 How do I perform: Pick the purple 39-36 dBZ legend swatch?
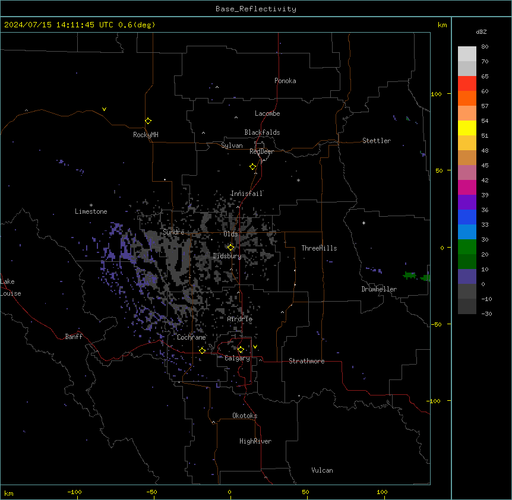click(x=467, y=202)
